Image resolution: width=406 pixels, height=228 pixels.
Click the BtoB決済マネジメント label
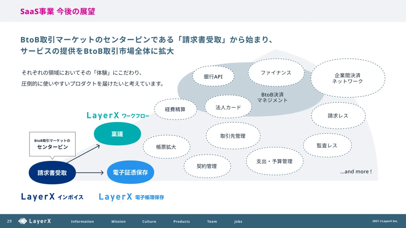(x=272, y=97)
